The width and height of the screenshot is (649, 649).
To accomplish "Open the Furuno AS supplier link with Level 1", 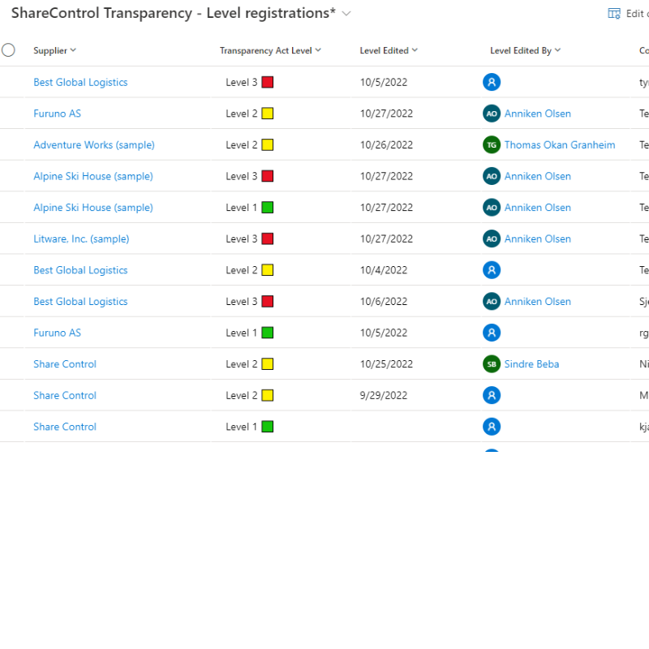I will 57,333.
